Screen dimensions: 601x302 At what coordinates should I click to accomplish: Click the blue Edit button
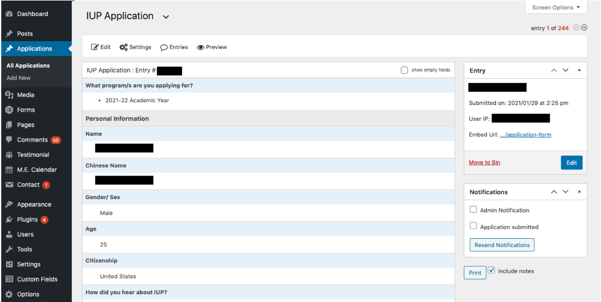571,162
